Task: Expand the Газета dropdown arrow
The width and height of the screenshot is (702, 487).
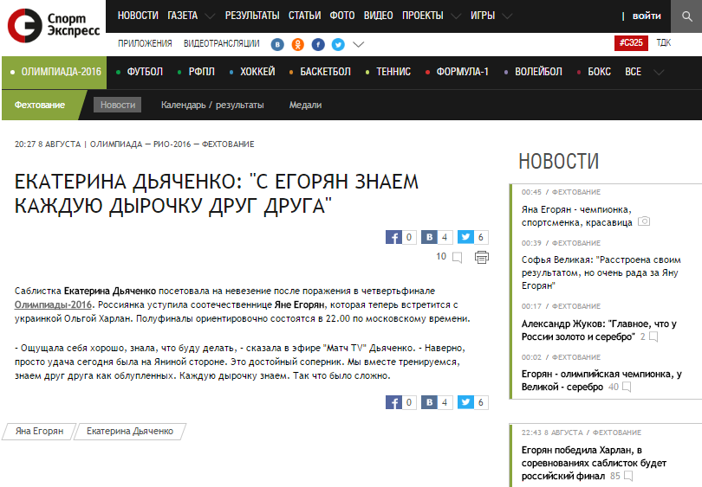Action: [210, 16]
